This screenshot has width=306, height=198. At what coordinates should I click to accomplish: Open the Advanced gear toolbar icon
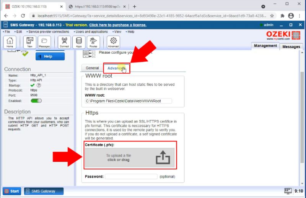click(113, 42)
